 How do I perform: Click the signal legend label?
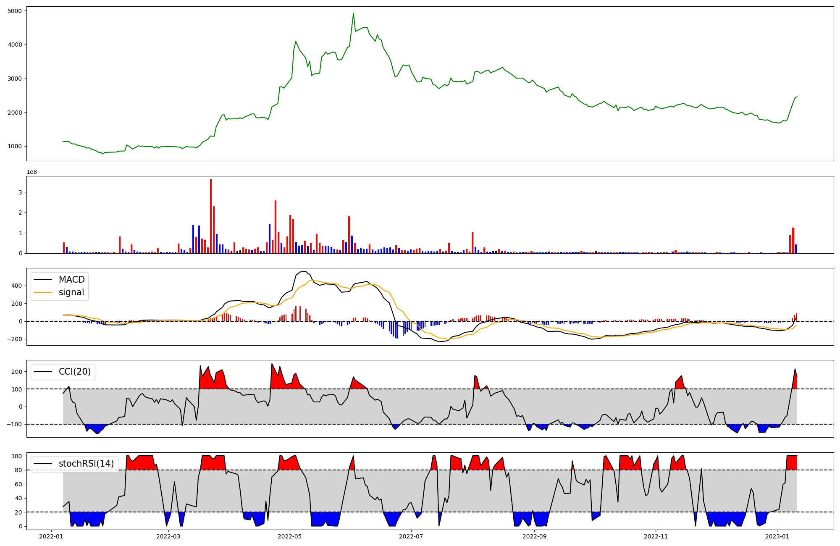pyautogui.click(x=71, y=292)
